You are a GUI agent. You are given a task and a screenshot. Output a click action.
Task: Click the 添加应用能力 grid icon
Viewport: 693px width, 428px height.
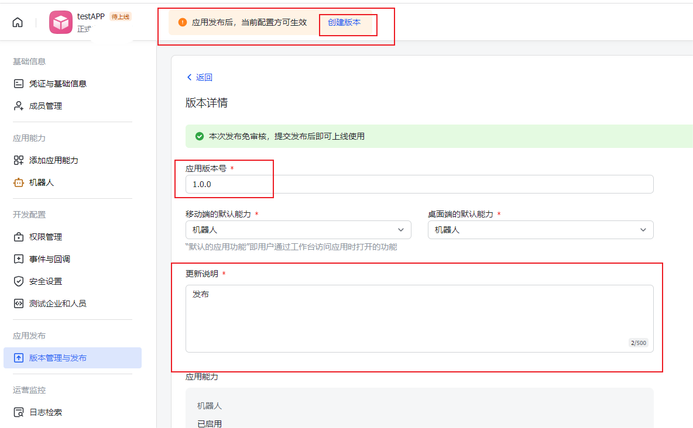19,160
